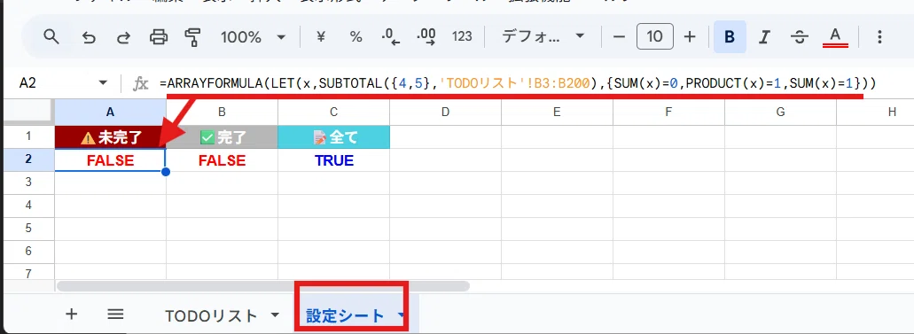The image size is (914, 334).
Task: Select row 2 header
Action: click(29, 159)
